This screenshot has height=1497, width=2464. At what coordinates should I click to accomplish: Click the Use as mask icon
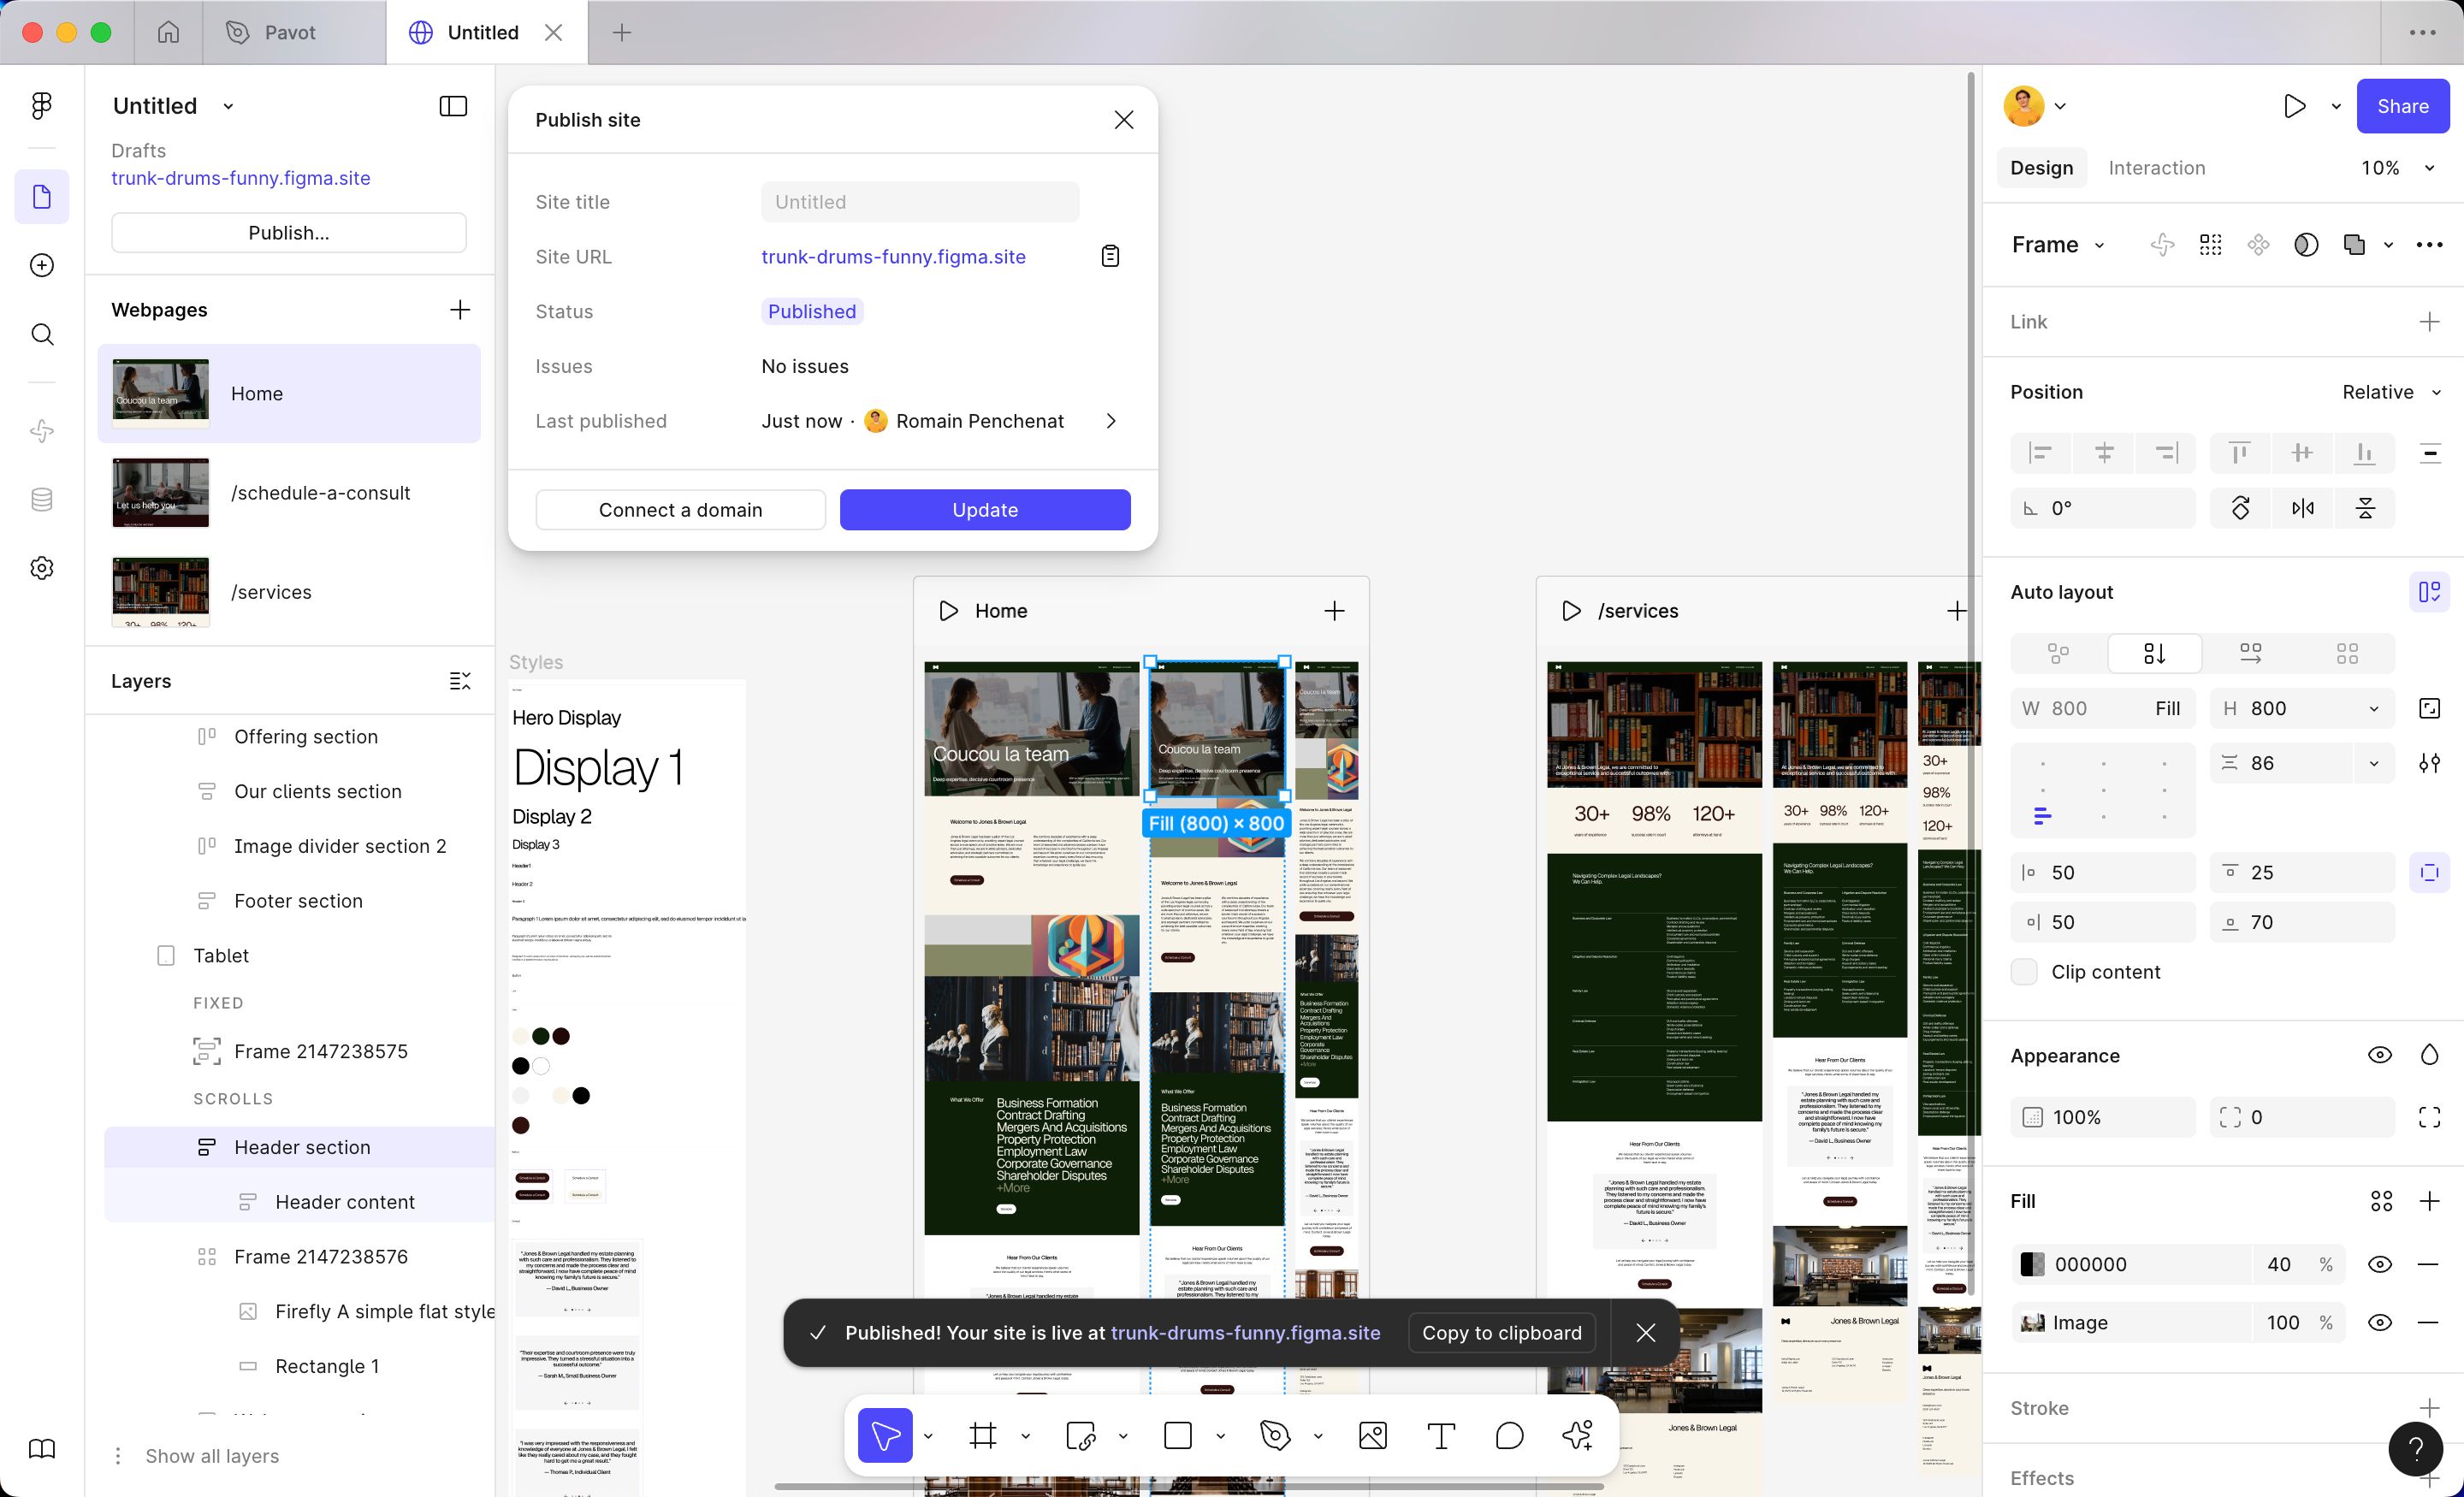coord(2306,245)
